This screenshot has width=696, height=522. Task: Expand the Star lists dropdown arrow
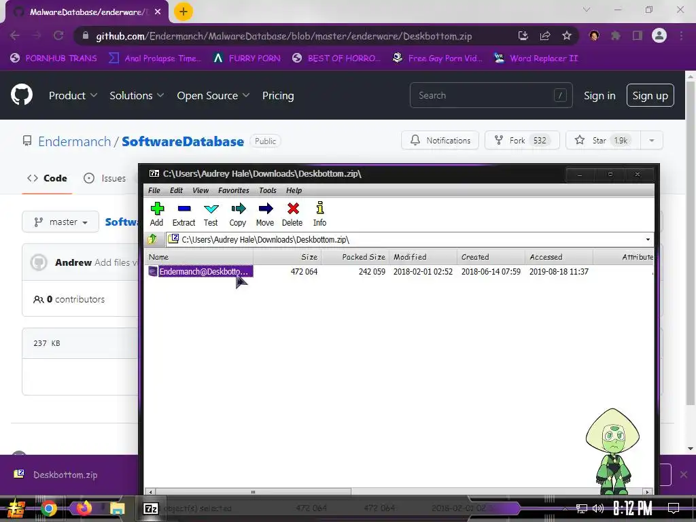point(651,140)
